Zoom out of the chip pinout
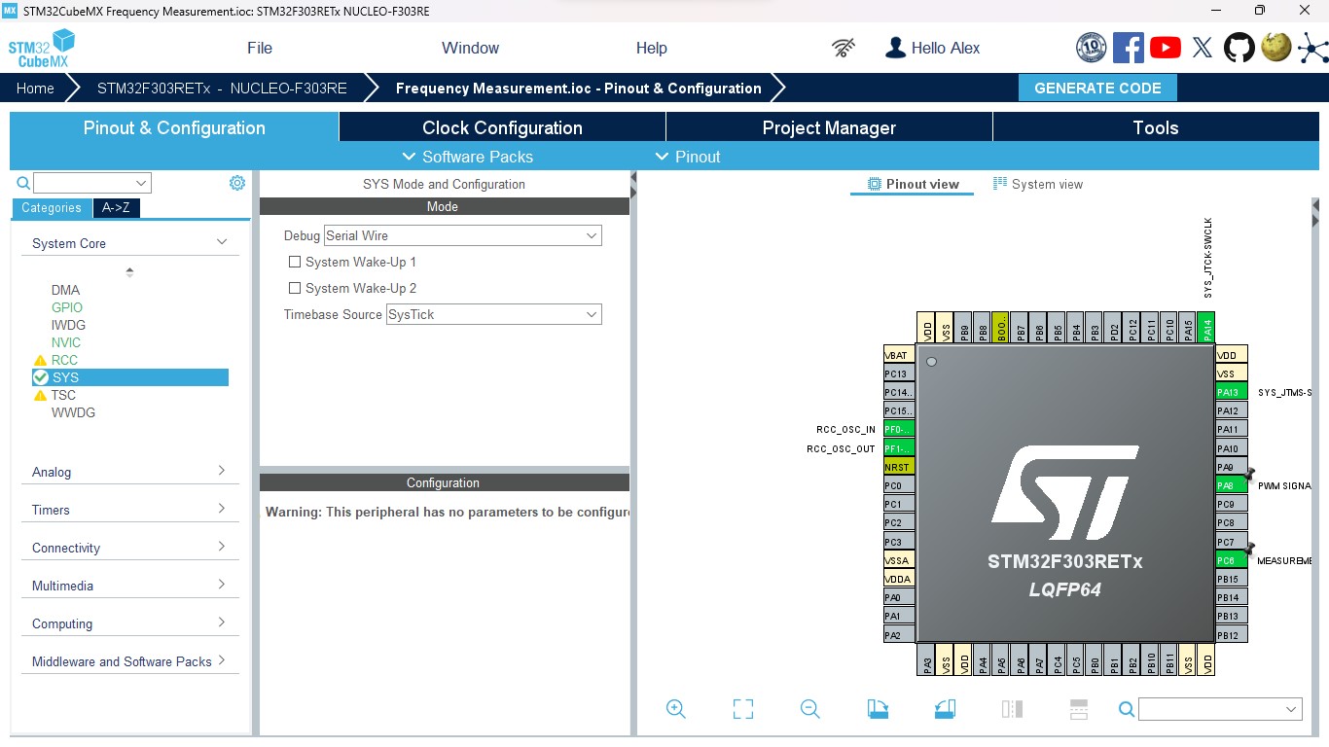Screen dimensions: 1329x747 810,709
